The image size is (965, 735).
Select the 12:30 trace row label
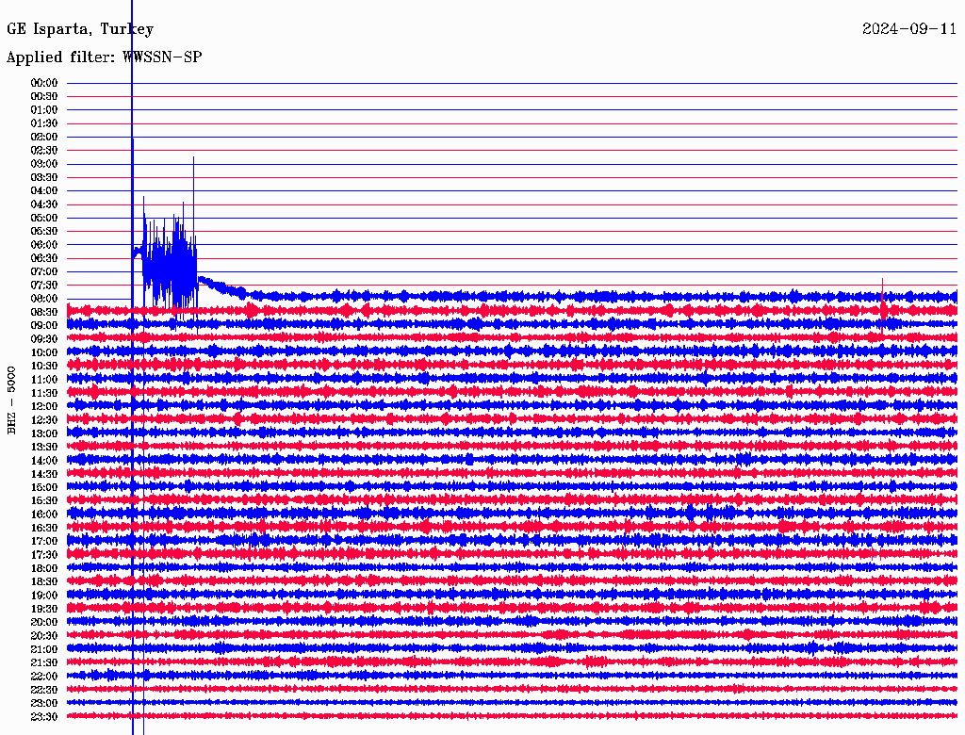coord(44,420)
